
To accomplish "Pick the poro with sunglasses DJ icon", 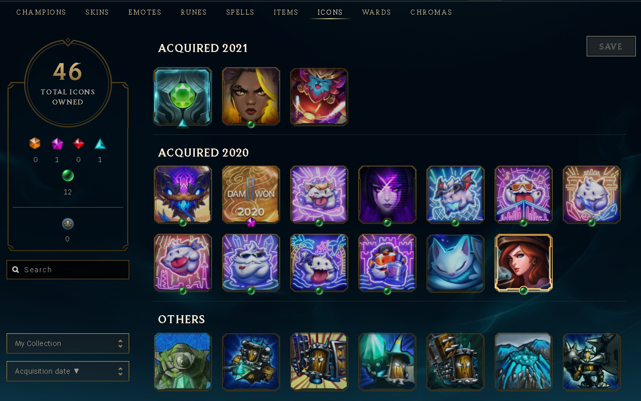I will (523, 194).
